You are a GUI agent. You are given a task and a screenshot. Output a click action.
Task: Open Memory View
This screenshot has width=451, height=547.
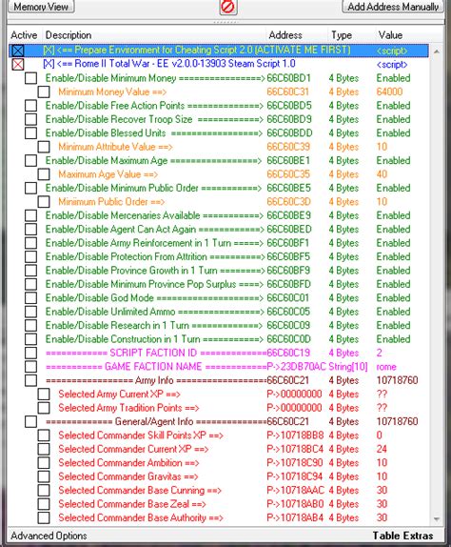point(41,7)
